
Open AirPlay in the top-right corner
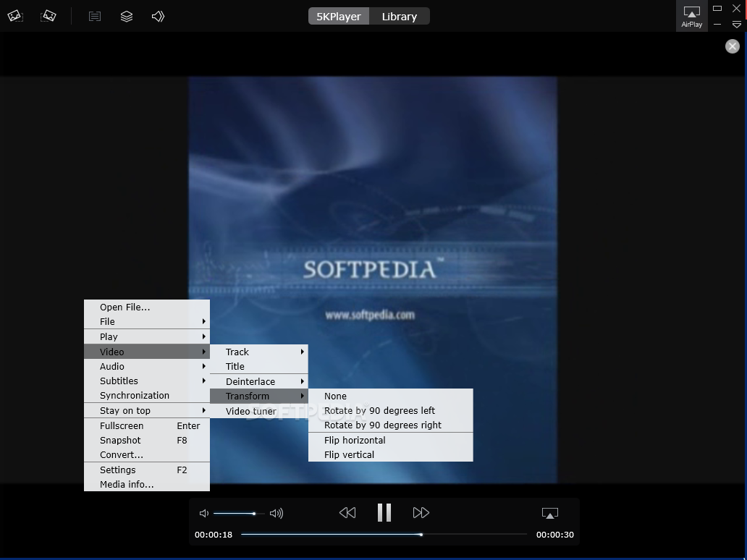[x=692, y=16]
